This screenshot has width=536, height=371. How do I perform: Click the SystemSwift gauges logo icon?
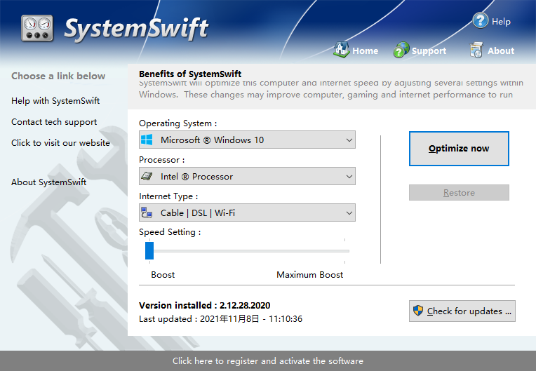[x=37, y=28]
